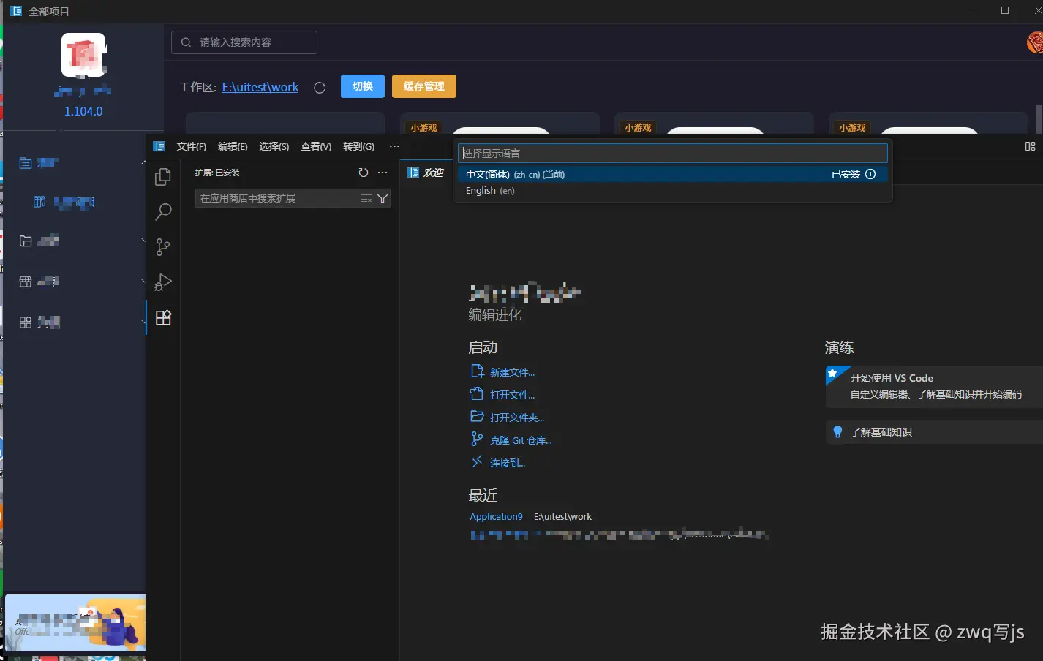Click the blue lightbulb icon beside 了解基础知识

pos(838,432)
